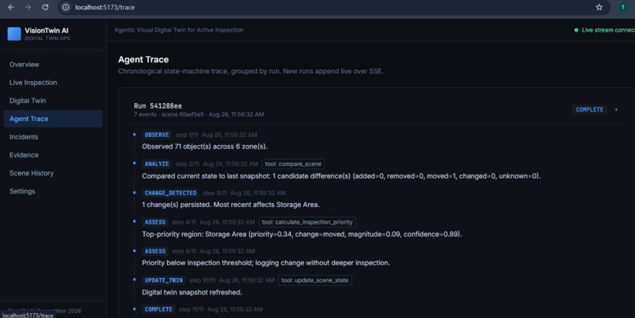Click the 'step 10/11' label of UPDATE_TWIN

click(202, 280)
